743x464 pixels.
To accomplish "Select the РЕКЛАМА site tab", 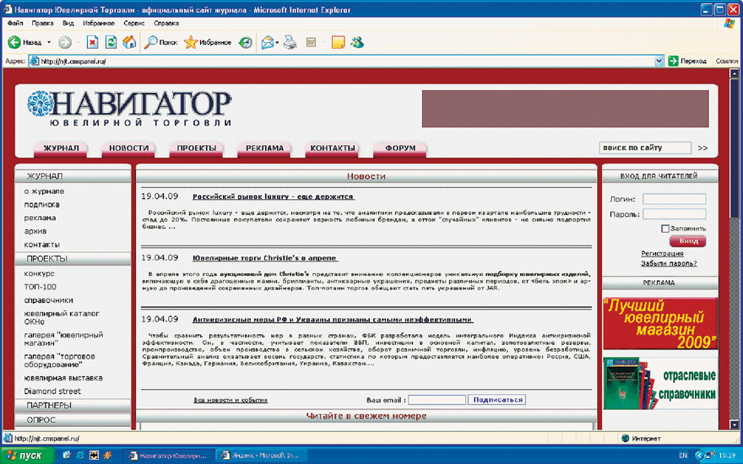I will tap(264, 148).
